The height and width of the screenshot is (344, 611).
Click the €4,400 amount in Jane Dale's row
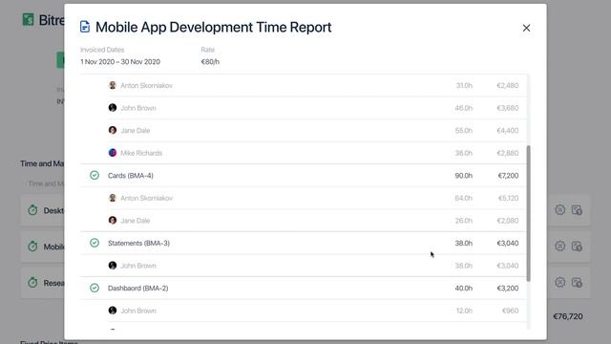pos(508,131)
